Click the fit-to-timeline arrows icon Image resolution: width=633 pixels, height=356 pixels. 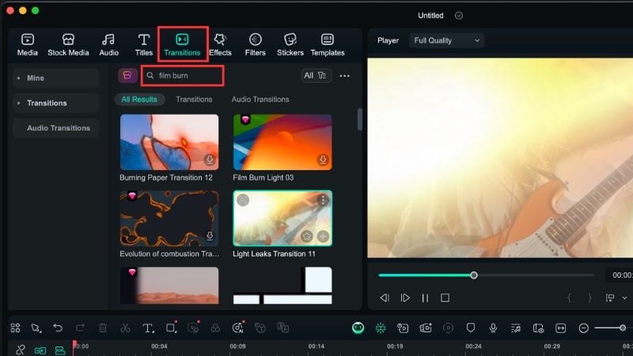561,328
